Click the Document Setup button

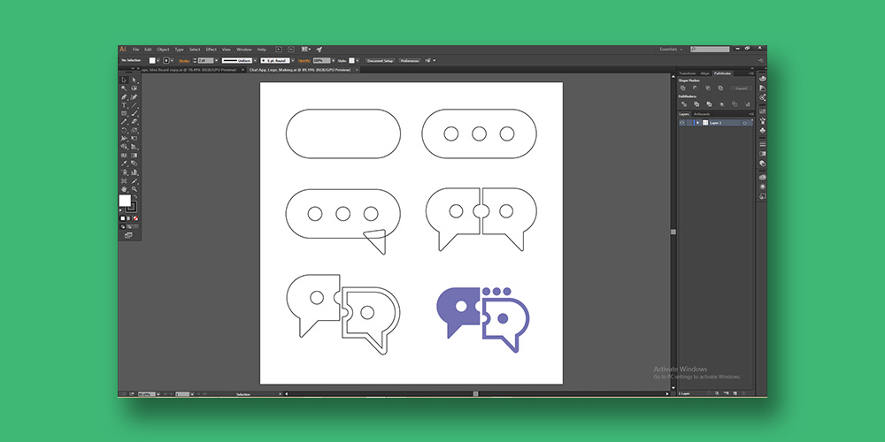(x=381, y=61)
